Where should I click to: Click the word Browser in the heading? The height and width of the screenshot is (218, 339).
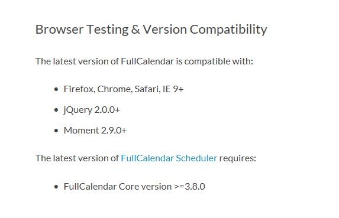59,30
